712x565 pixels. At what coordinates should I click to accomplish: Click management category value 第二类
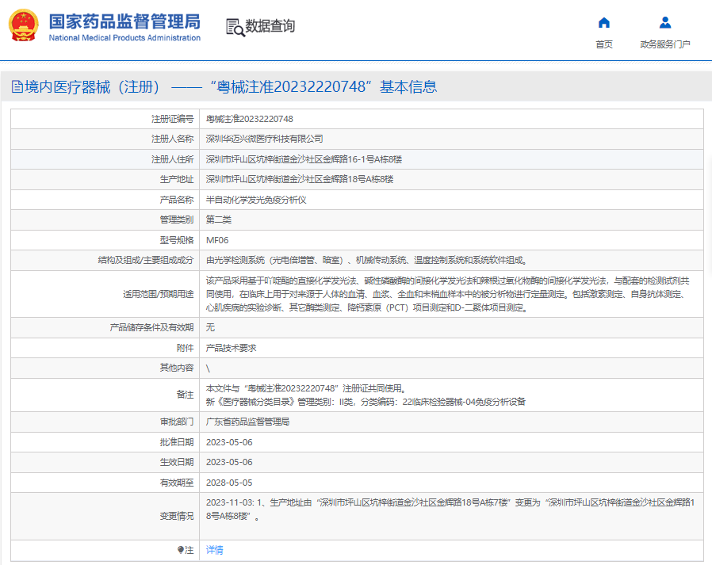[x=218, y=220]
